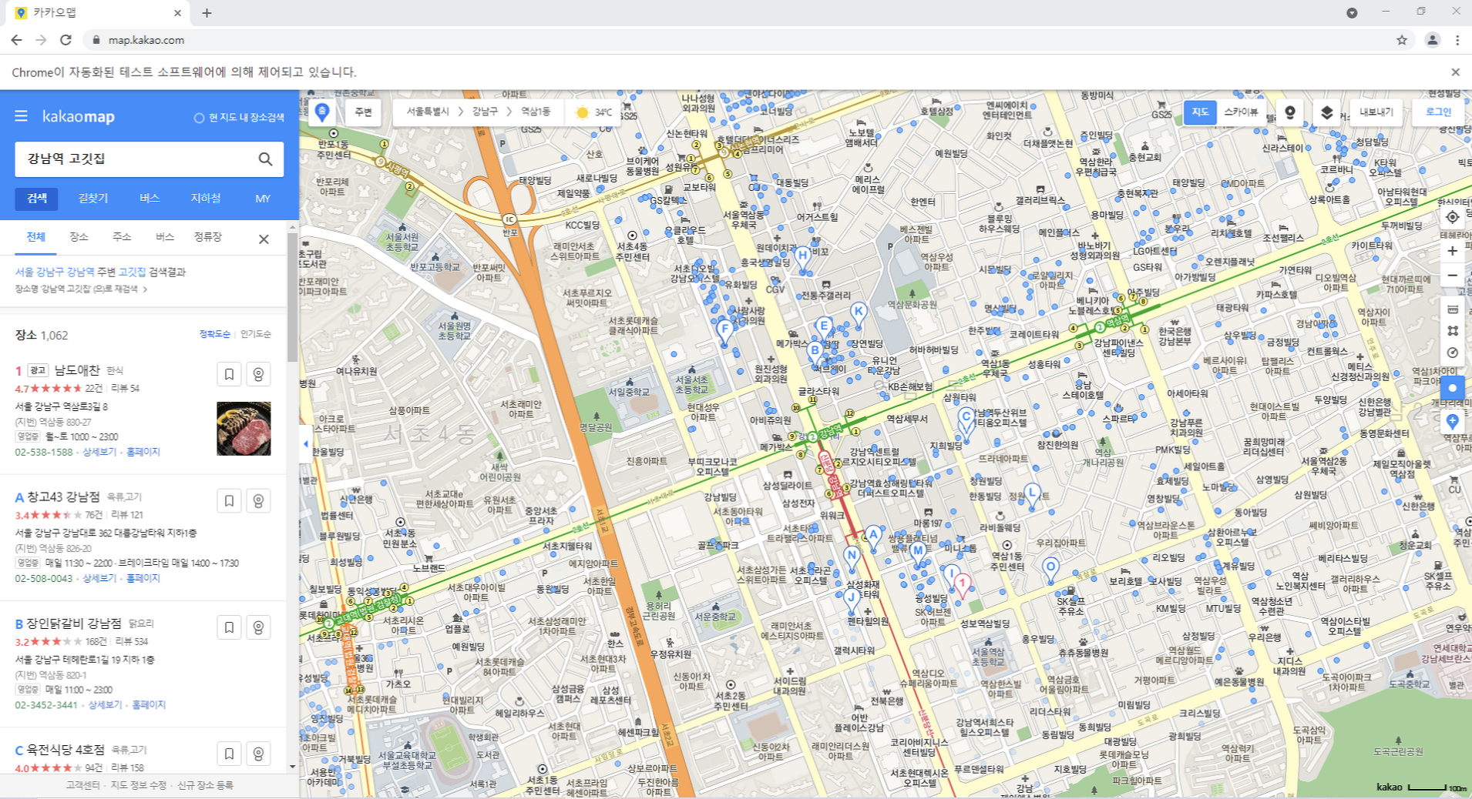Click 장소명 '강남역 고깃집'(으)로 재검색 link
Viewport: 1472px width, 799px height.
pos(82,289)
